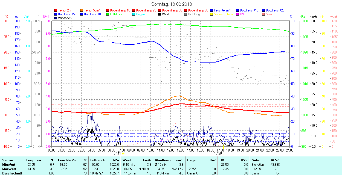
Task: Select the yellow Sonnenschein legend swatch
Action: pos(212,14)
